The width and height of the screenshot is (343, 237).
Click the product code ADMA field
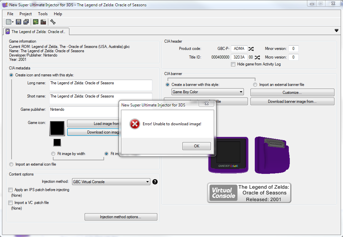239,49
